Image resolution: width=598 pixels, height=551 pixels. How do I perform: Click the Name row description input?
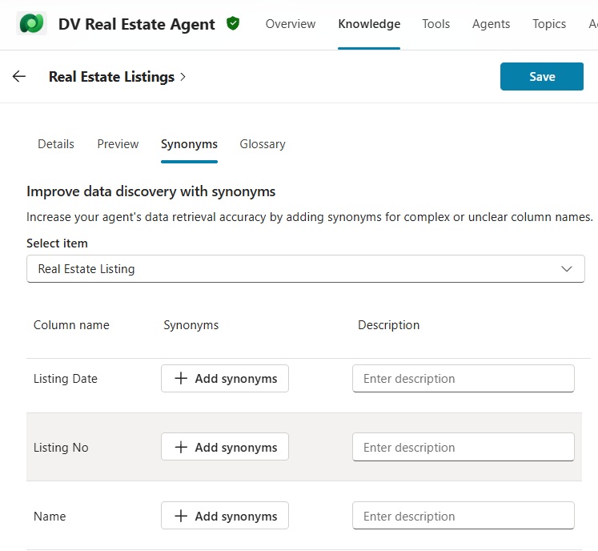(463, 517)
